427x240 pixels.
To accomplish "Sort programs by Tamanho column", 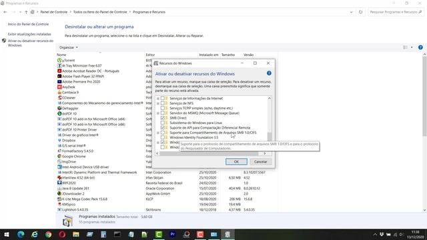I will click(228, 55).
